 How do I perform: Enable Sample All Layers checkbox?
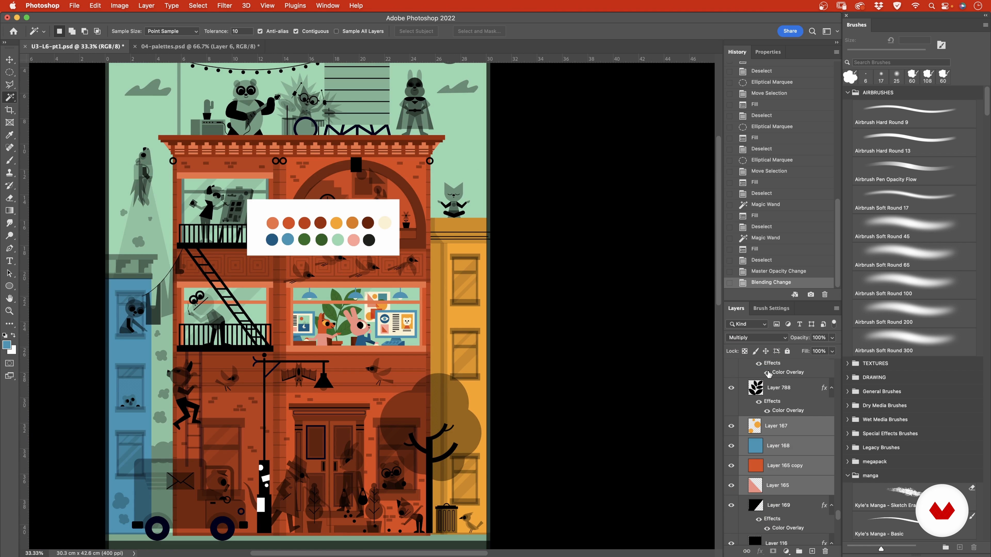click(x=336, y=31)
